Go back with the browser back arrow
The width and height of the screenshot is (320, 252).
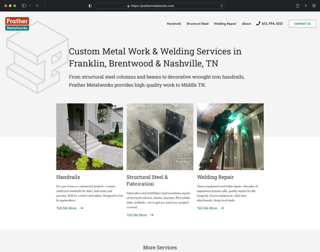pos(37,6)
